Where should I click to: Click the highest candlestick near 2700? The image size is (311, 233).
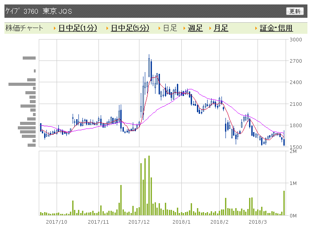[x=149, y=66]
